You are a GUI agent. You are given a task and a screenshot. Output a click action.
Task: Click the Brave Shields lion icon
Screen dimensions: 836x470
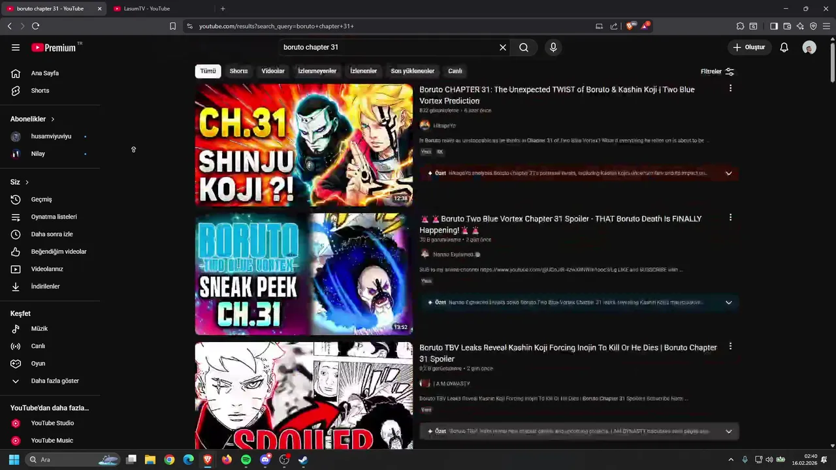point(630,26)
